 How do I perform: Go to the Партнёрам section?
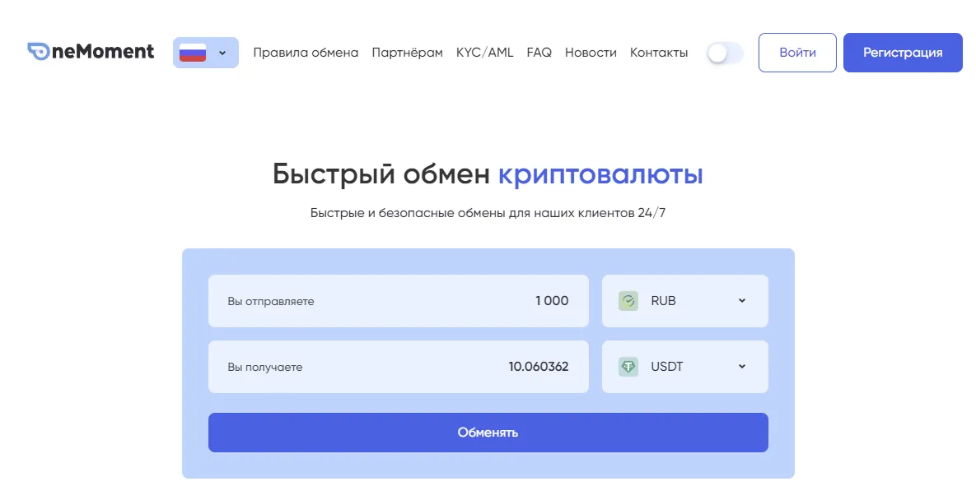pyautogui.click(x=407, y=53)
